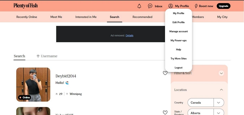Log out via Logout menu item
Screen dimensions: 244x115
click(x=178, y=68)
